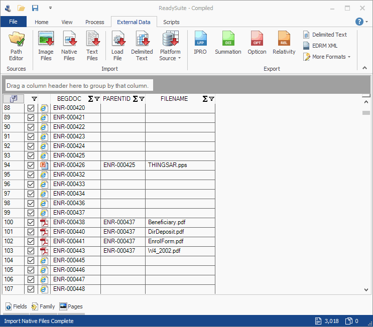Open the FILENAME column filter
This screenshot has height=327, width=373.
pyautogui.click(x=211, y=99)
